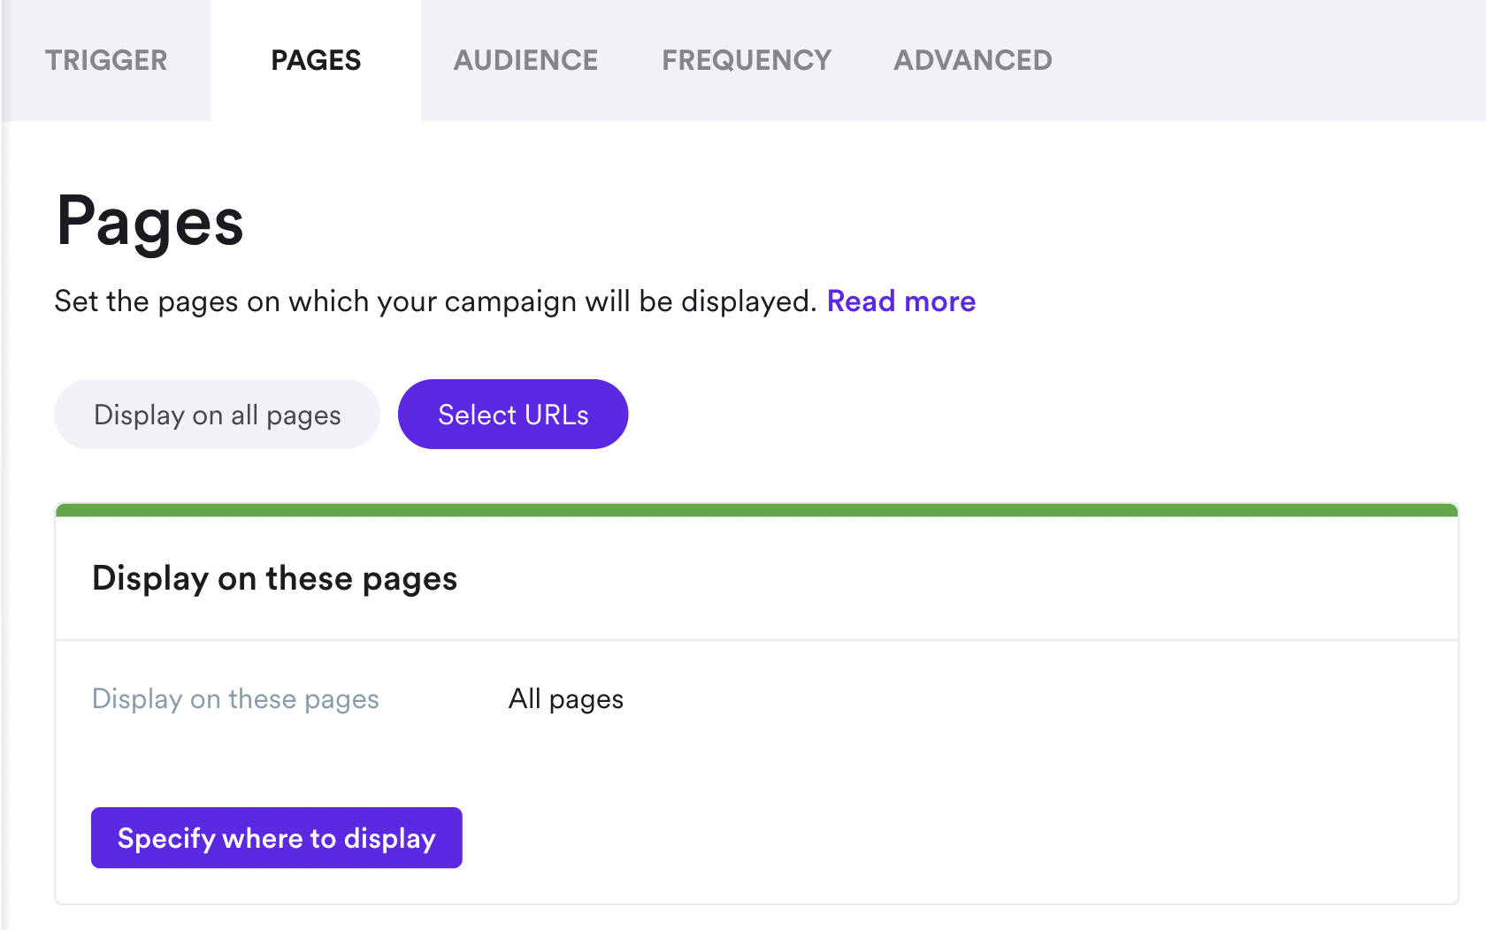Screen dimensions: 1486x930
Task: Click empty tab strip right of ADVANCED
Action: coord(1265,60)
